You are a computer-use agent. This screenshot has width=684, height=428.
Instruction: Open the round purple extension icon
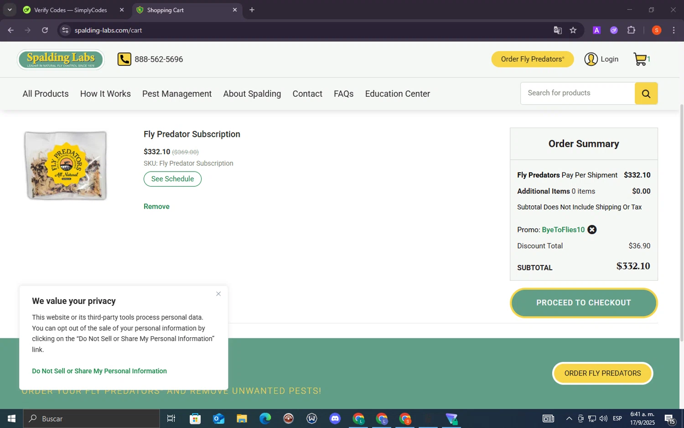coord(614,30)
